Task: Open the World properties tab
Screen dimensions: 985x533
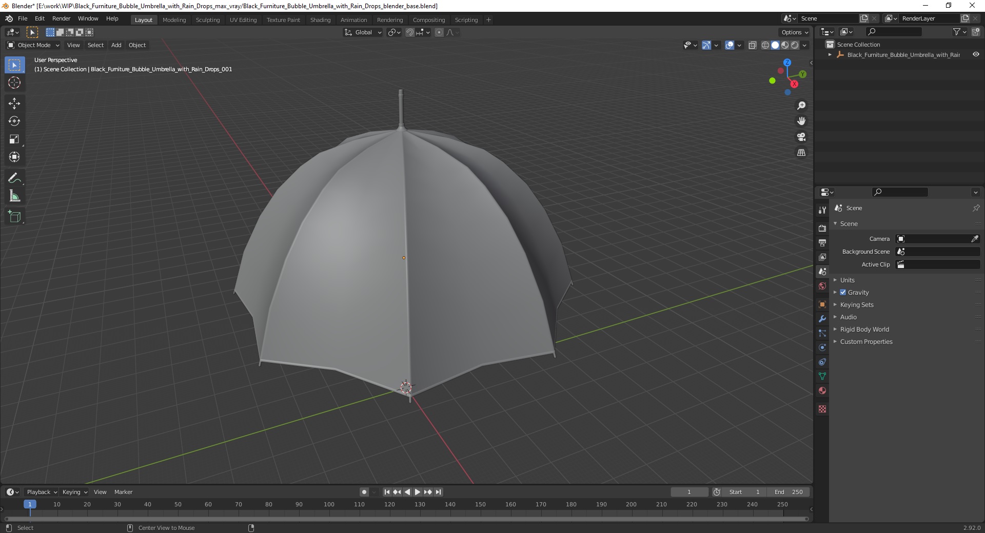Action: (822, 286)
